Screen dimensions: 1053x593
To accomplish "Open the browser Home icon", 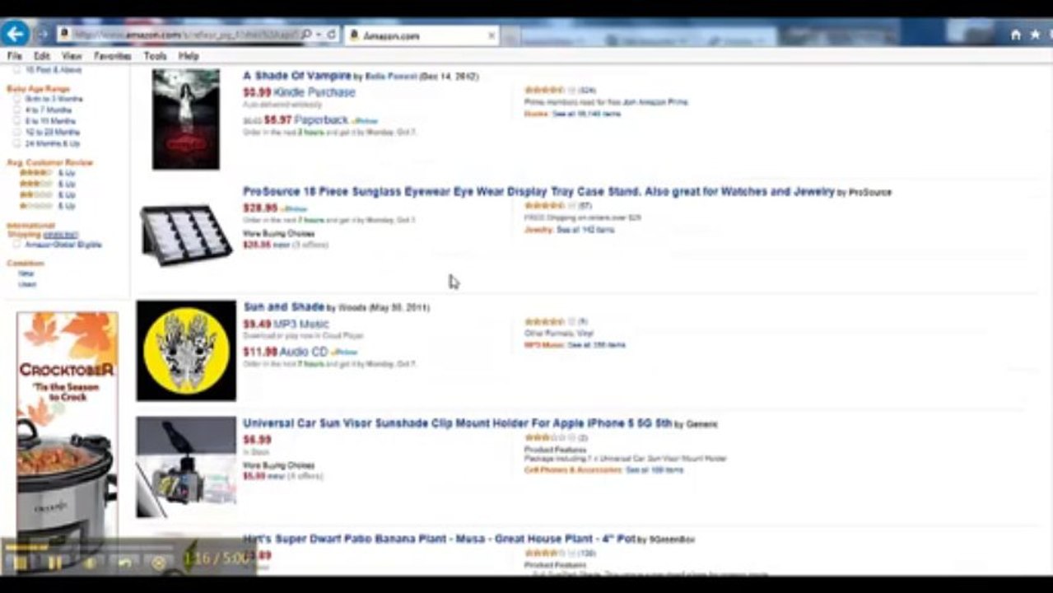I will click(1016, 35).
